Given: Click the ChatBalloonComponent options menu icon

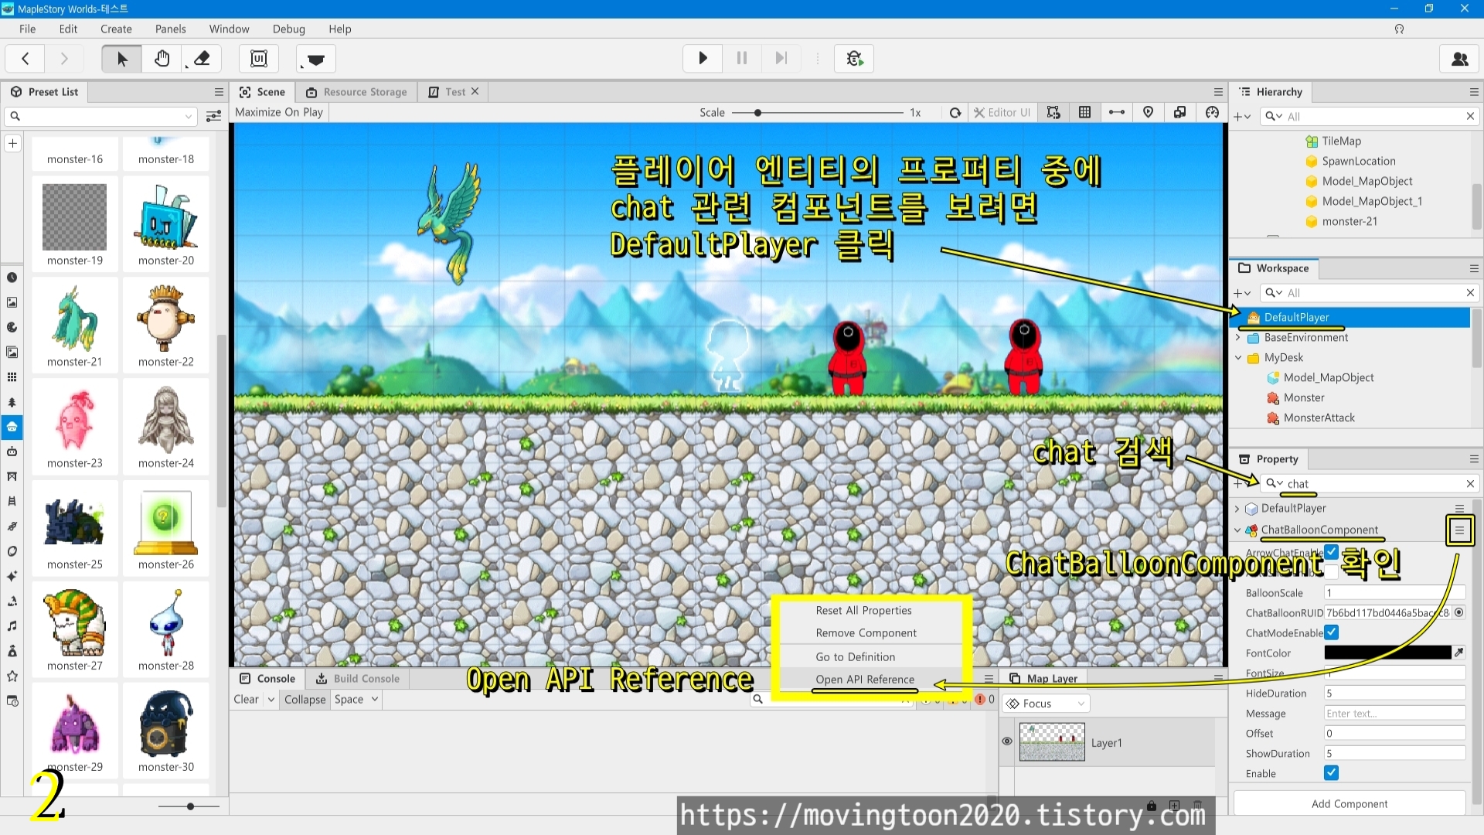Looking at the screenshot, I should point(1459,530).
